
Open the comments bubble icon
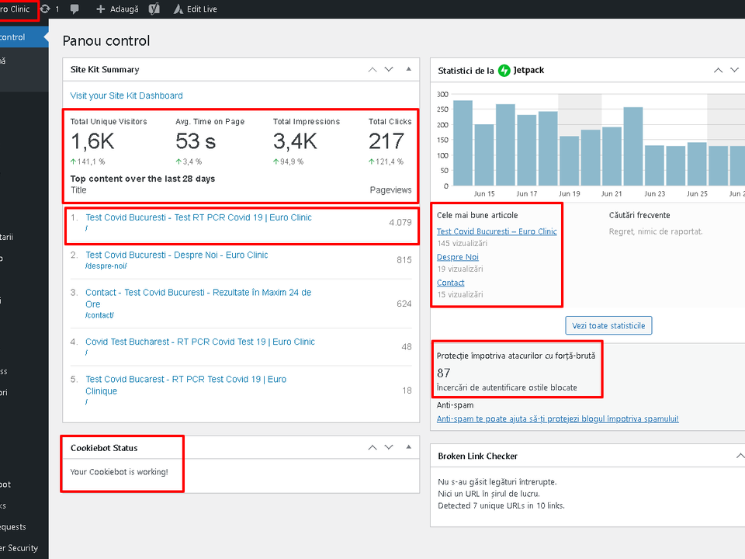[x=74, y=9]
